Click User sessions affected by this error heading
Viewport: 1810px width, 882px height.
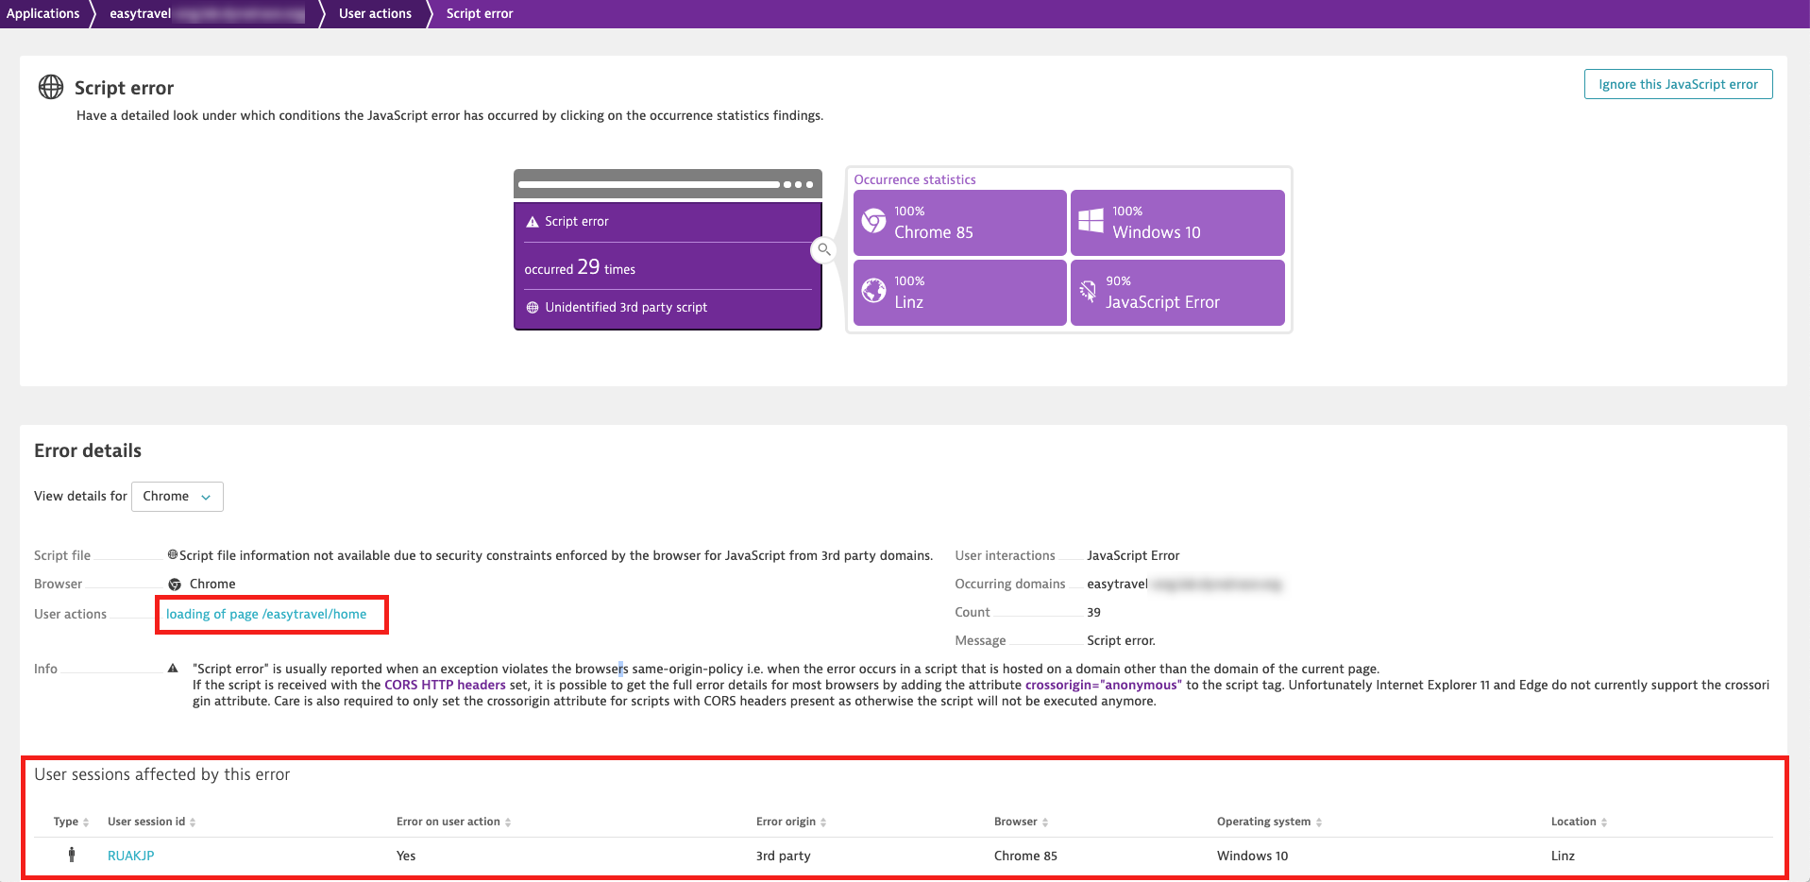pos(162,774)
